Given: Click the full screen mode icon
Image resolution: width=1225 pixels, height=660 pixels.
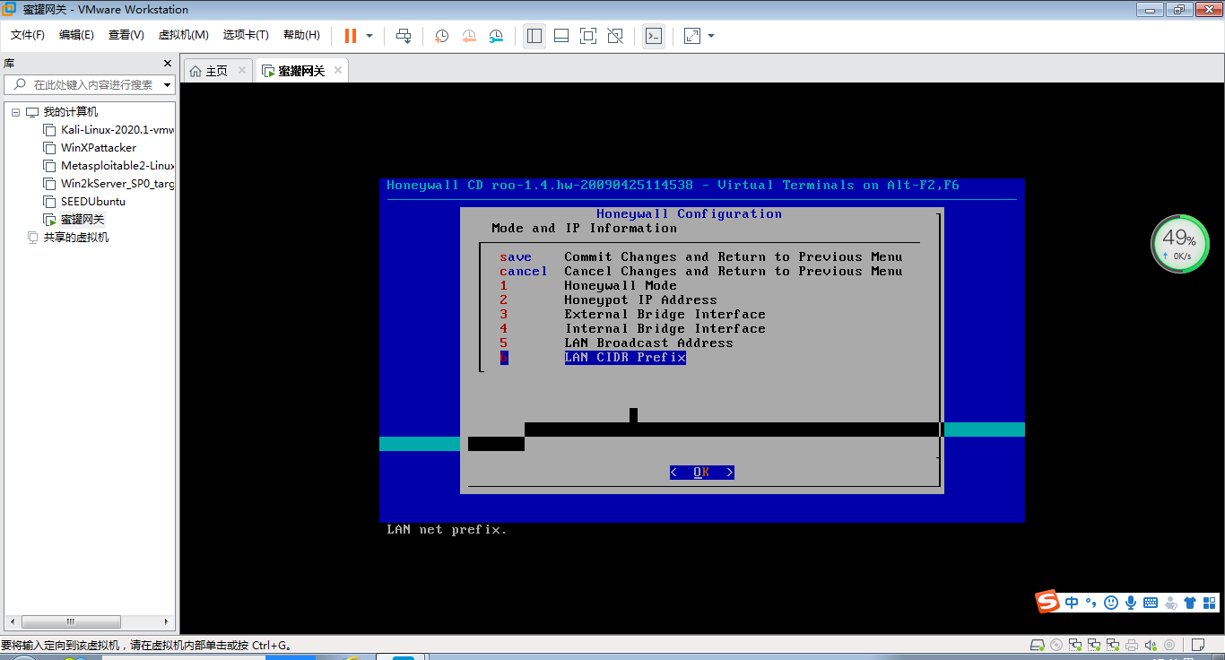Looking at the screenshot, I should pyautogui.click(x=588, y=36).
